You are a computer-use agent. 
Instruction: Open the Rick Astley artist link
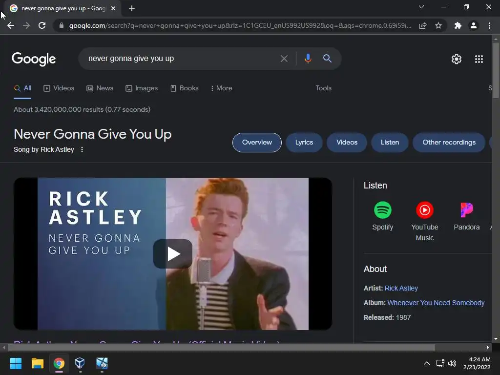tap(401, 288)
